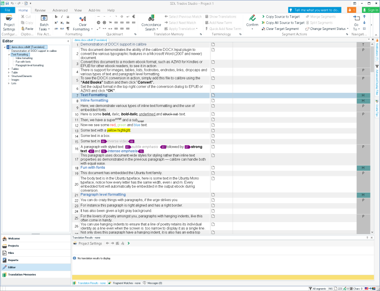Apply translation green arrow in results toolbar
Viewport: 380px width, 291px height.
tap(128, 243)
